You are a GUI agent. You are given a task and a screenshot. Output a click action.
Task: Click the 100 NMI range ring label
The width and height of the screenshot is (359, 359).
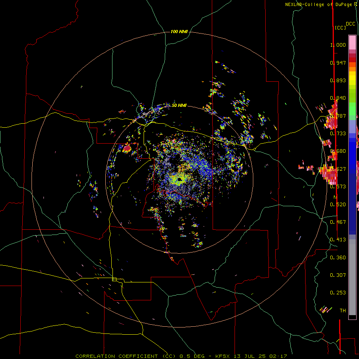[x=179, y=32]
